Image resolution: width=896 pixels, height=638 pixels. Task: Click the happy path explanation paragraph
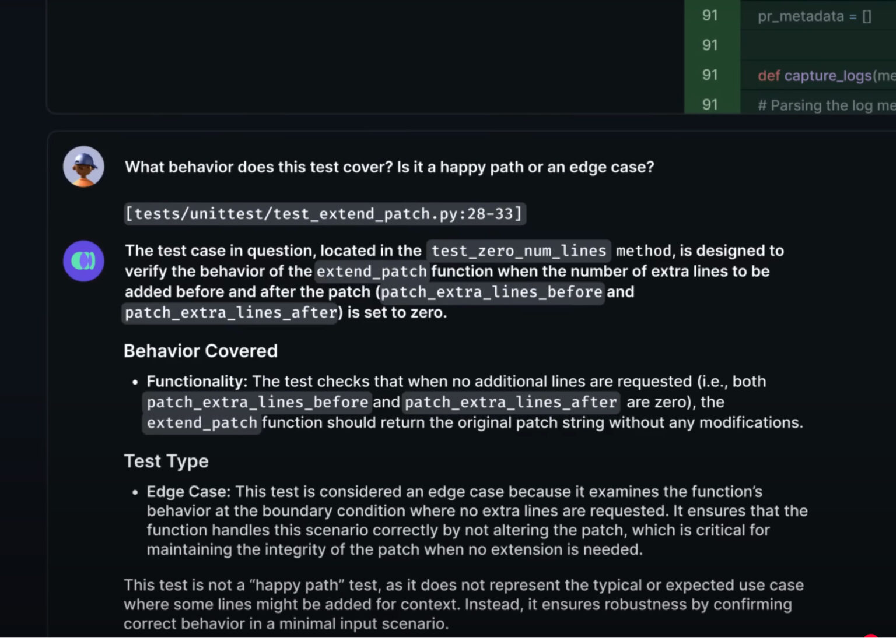pos(461,604)
